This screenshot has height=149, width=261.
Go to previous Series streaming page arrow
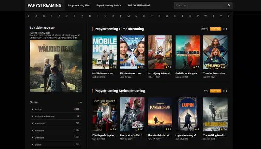point(224,91)
